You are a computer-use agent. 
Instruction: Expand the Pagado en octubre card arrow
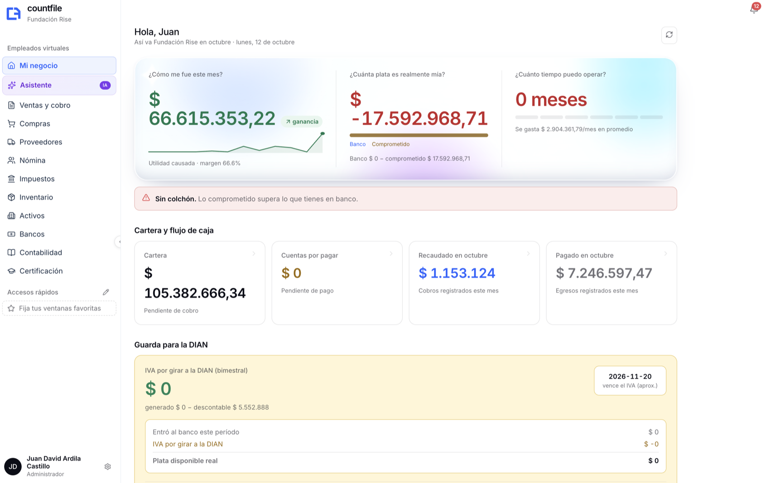pyautogui.click(x=665, y=254)
